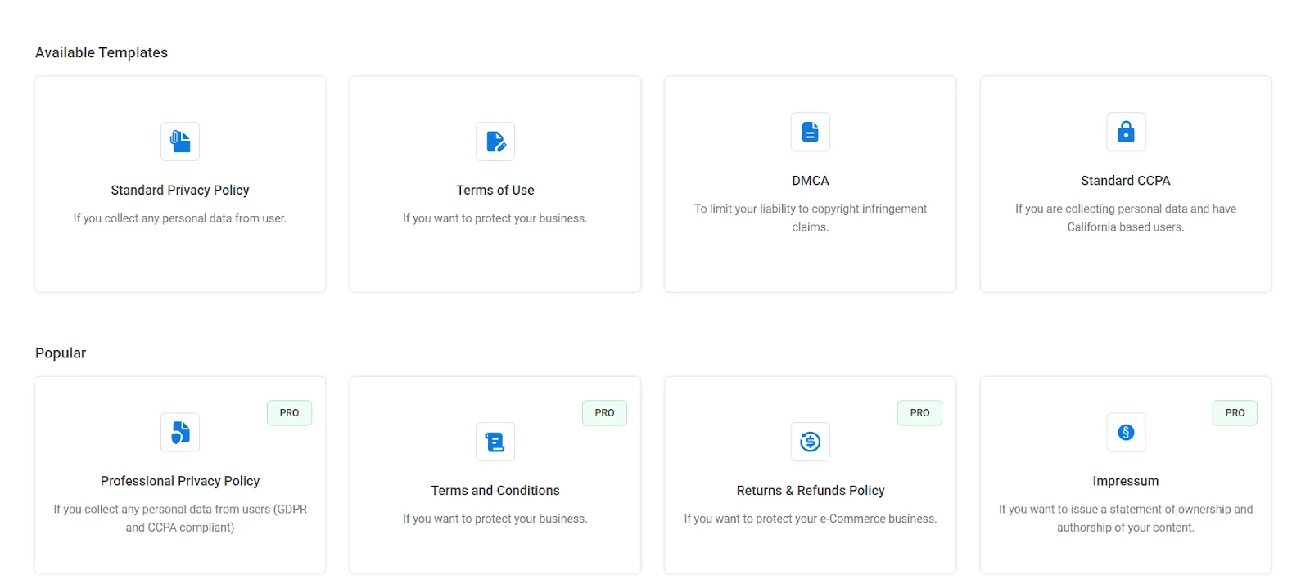The width and height of the screenshot is (1310, 584).
Task: Click the Terms of Use edit-document icon
Action: click(495, 142)
